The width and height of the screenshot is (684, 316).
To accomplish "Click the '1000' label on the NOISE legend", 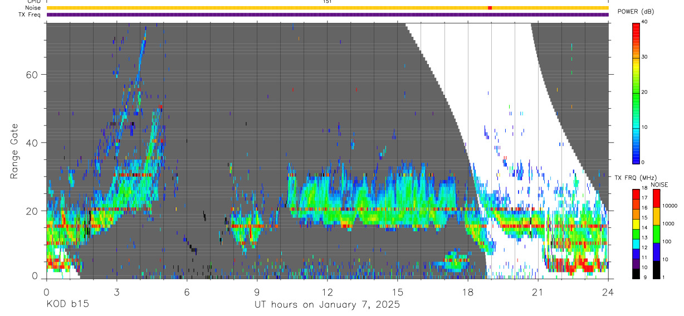I will coord(668,223).
